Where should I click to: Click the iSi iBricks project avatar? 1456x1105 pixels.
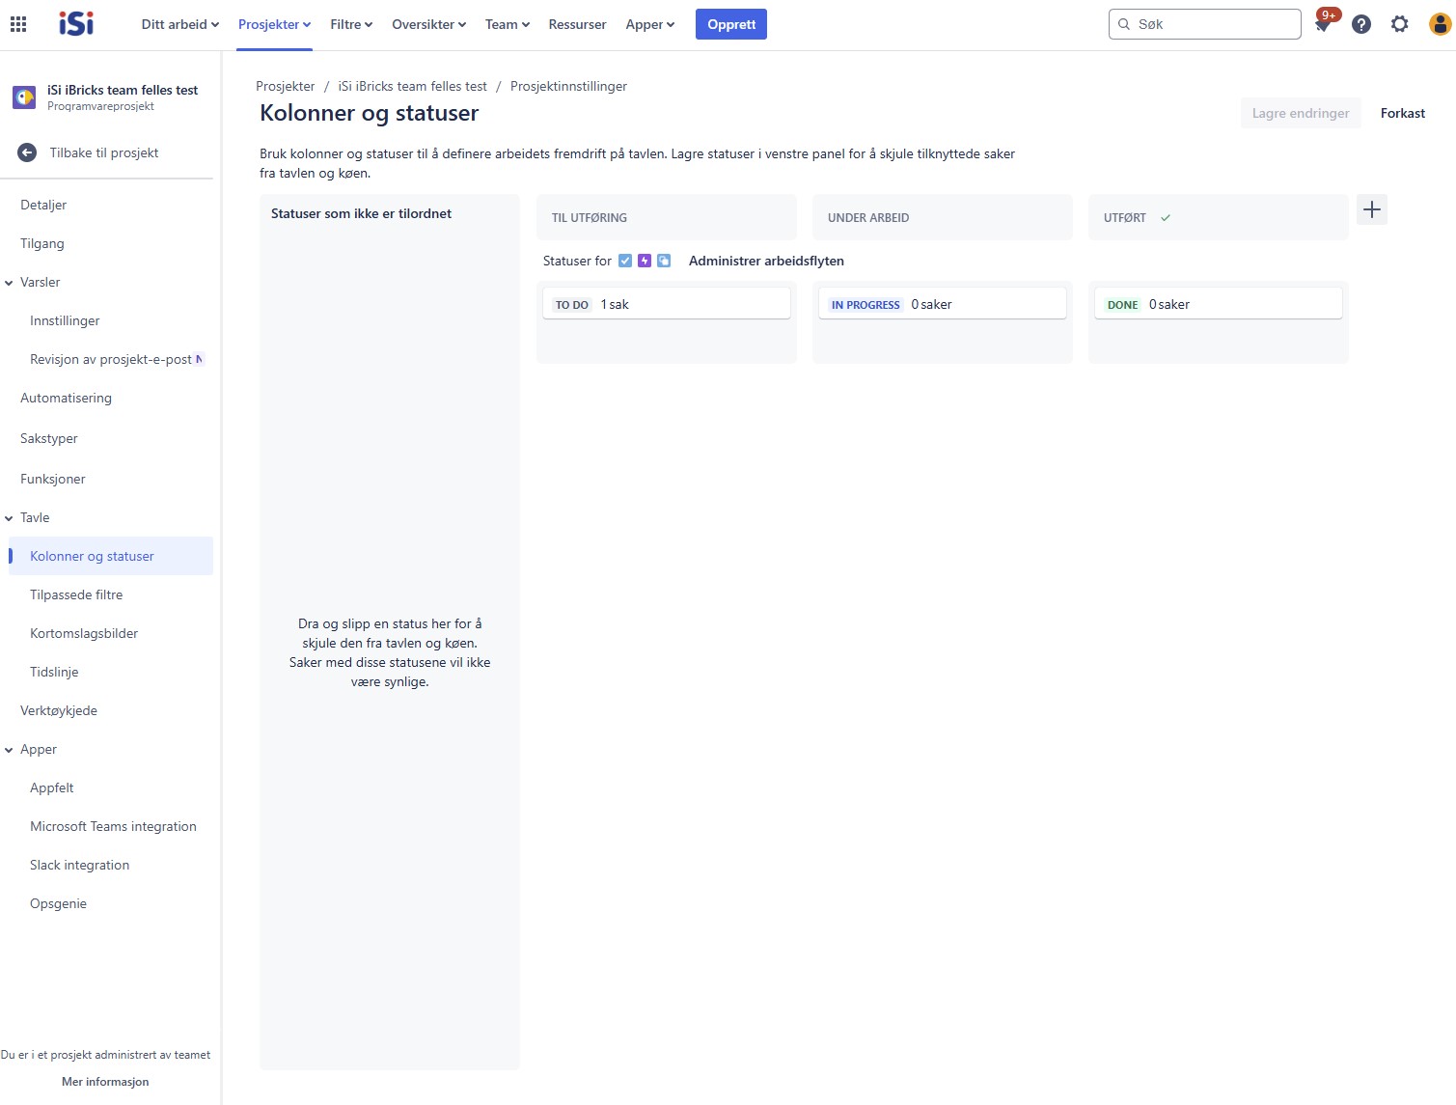tap(23, 97)
